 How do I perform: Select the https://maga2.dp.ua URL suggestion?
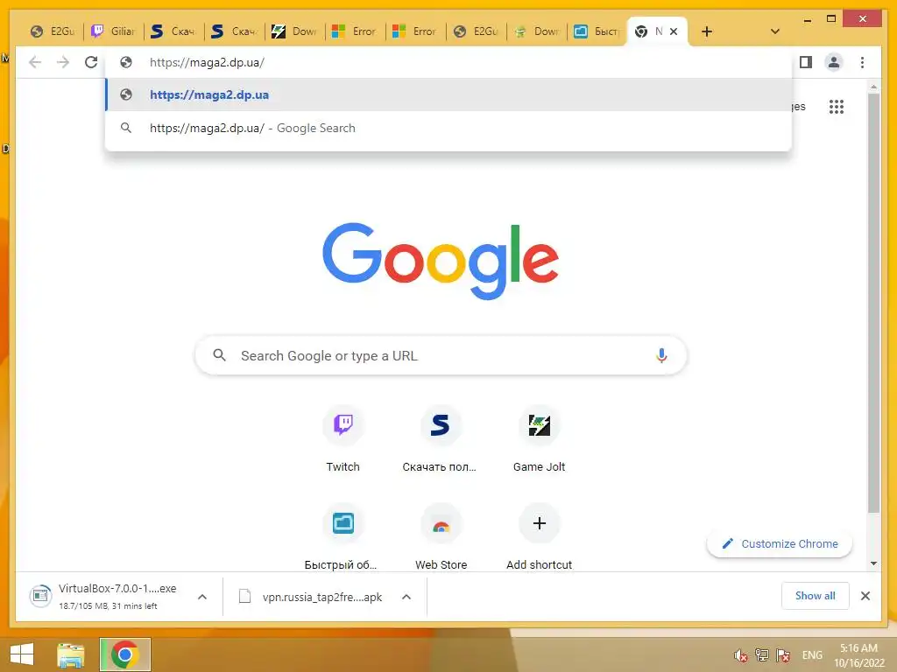pyautogui.click(x=448, y=94)
